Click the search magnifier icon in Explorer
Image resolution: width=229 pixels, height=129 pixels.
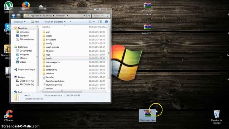108,16
